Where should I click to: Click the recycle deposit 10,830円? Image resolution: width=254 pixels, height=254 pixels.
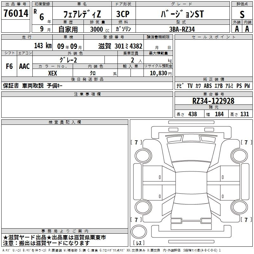click(x=158, y=73)
